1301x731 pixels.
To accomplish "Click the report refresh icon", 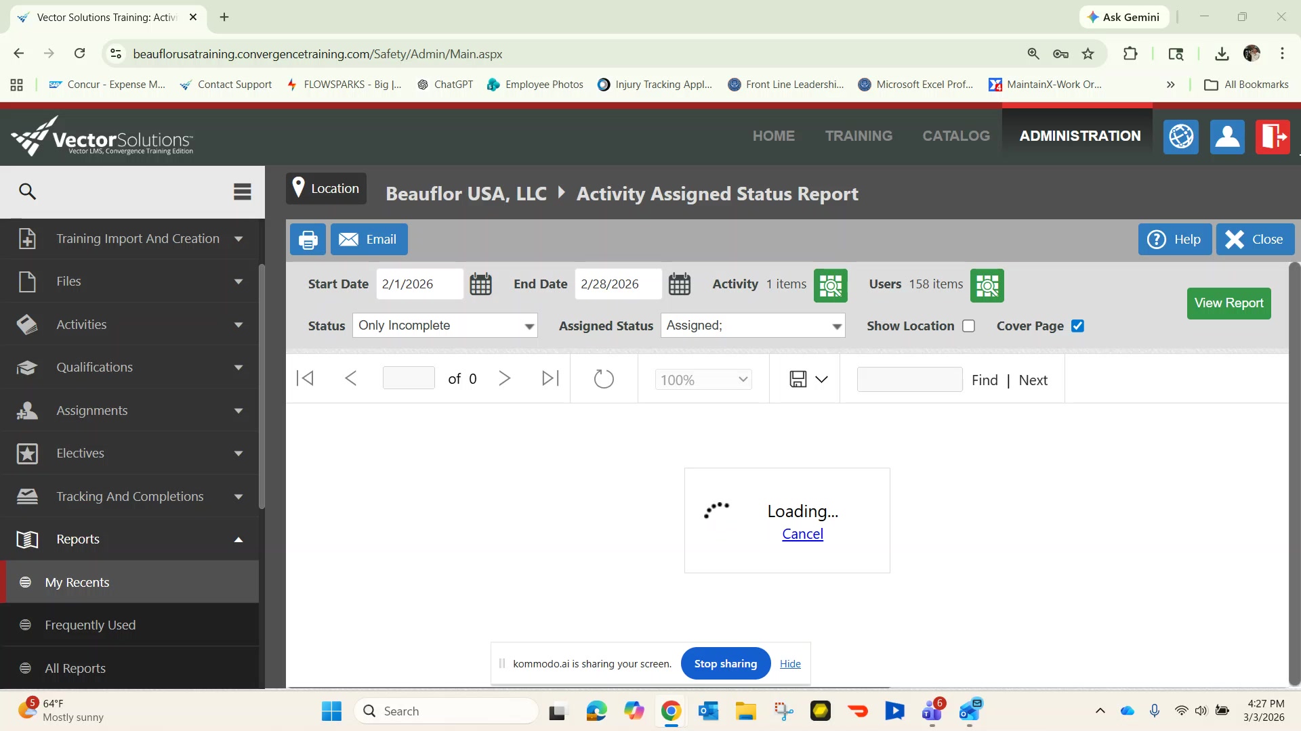I will (603, 379).
